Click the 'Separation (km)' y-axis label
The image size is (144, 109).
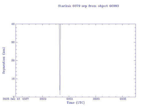coord(4,61)
